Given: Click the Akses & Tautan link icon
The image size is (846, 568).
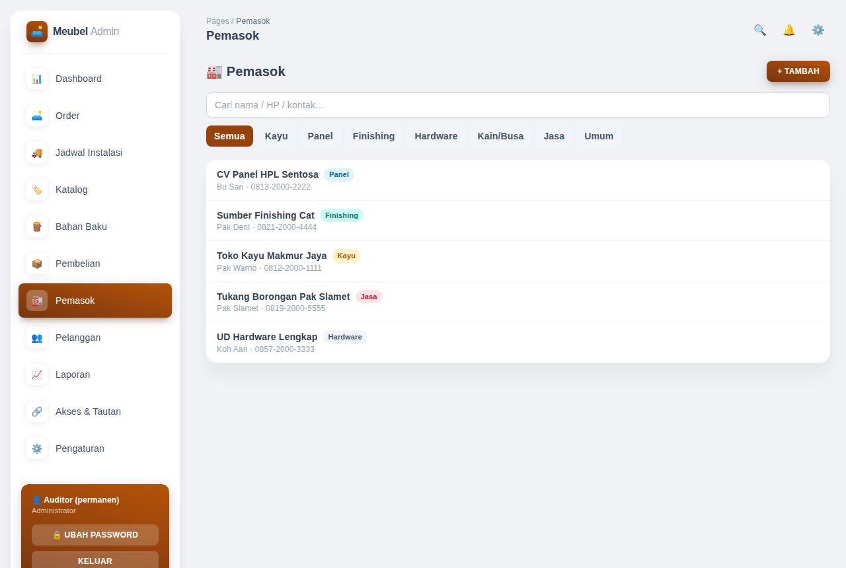Looking at the screenshot, I should [37, 411].
